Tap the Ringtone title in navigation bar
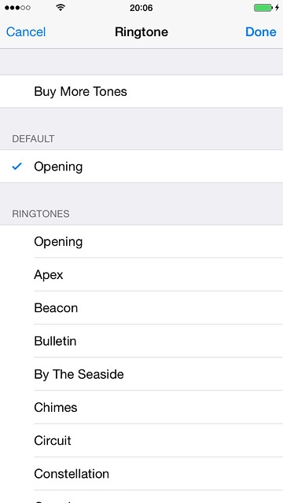The height and width of the screenshot is (503, 283). [141, 31]
